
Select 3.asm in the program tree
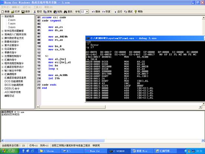pos(12,27)
